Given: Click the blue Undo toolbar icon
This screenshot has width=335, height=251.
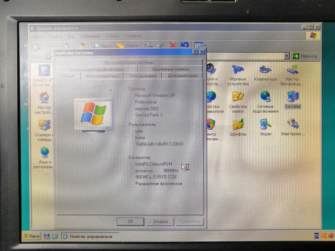Looking at the screenshot, I should pyautogui.click(x=184, y=45).
